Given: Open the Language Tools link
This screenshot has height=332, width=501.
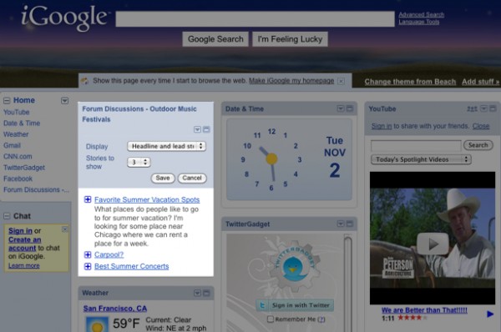Looking at the screenshot, I should [x=419, y=22].
